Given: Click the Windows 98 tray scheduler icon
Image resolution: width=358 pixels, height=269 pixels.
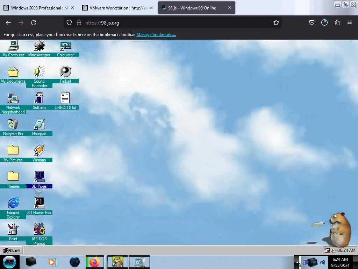Looking at the screenshot, I should tap(327, 250).
